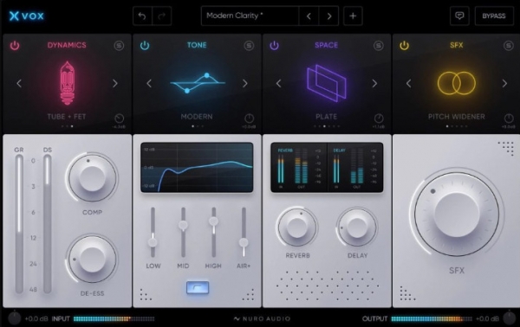The height and width of the screenshot is (327, 520).
Task: Undo the last change
Action: tap(142, 16)
